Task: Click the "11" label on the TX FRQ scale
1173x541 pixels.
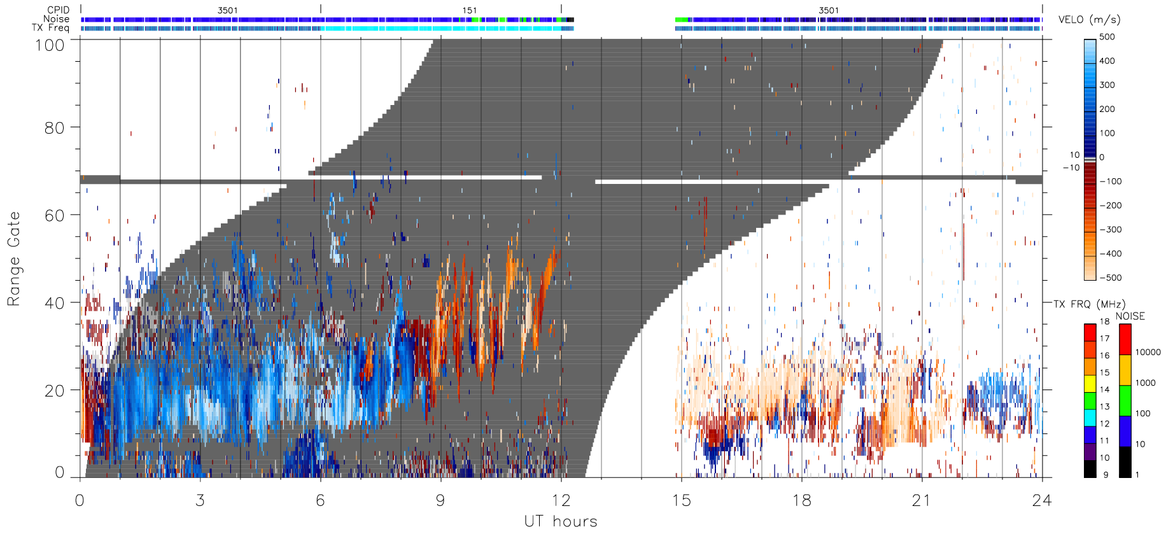Action: point(1104,440)
